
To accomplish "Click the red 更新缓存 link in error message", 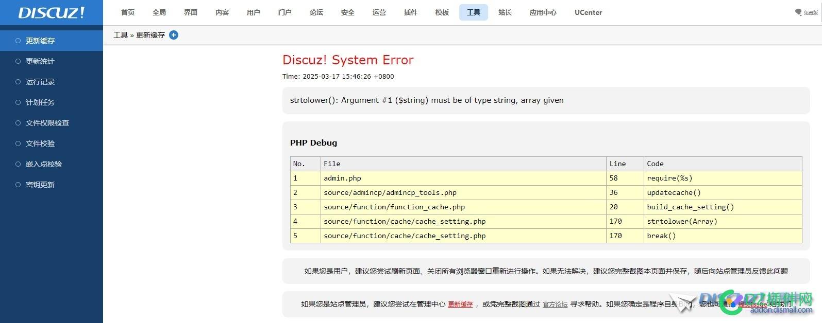I will pos(460,304).
